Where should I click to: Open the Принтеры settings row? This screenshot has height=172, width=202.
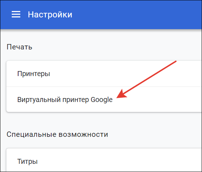(104, 74)
